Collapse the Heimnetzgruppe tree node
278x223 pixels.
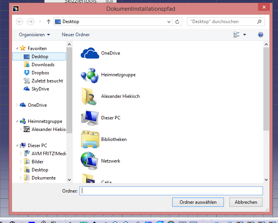(17, 121)
